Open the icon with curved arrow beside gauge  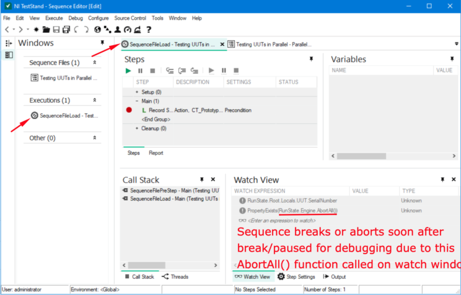pos(138,29)
